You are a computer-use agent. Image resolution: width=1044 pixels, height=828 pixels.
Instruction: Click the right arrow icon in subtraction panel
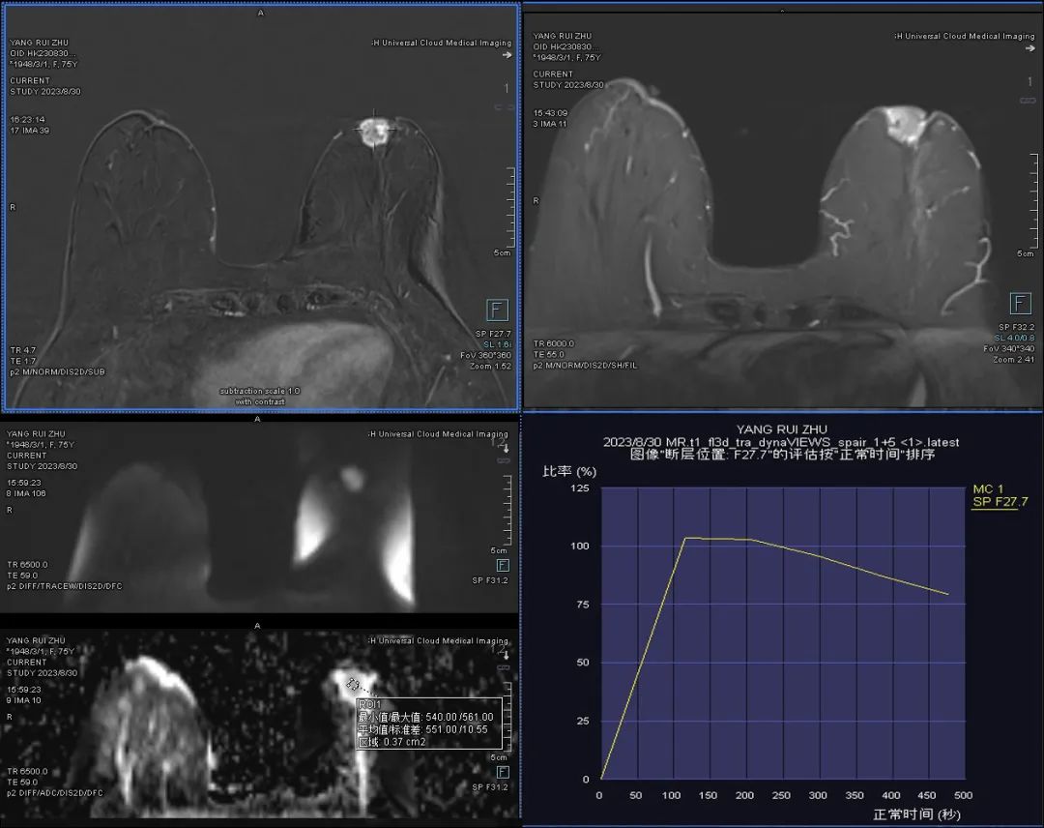pos(507,55)
